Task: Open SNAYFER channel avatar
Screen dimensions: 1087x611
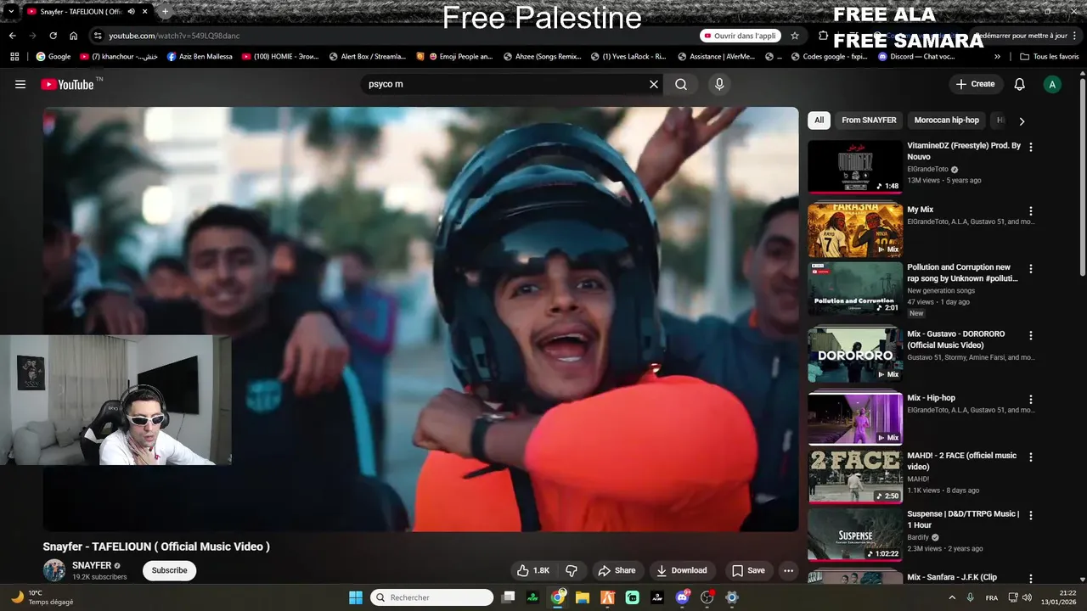Action: [x=54, y=570]
